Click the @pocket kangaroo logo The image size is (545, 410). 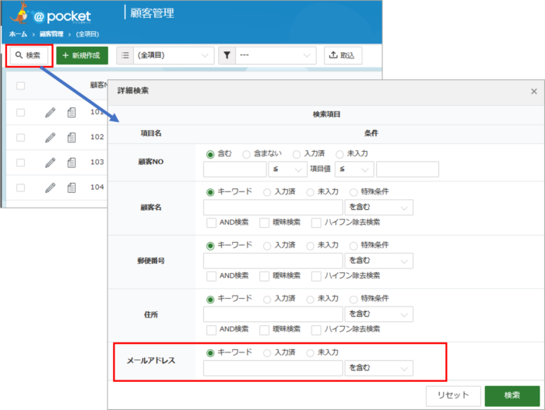[x=51, y=14]
